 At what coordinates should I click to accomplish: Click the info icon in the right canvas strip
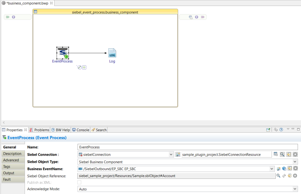pyautogui.click(x=197, y=17)
